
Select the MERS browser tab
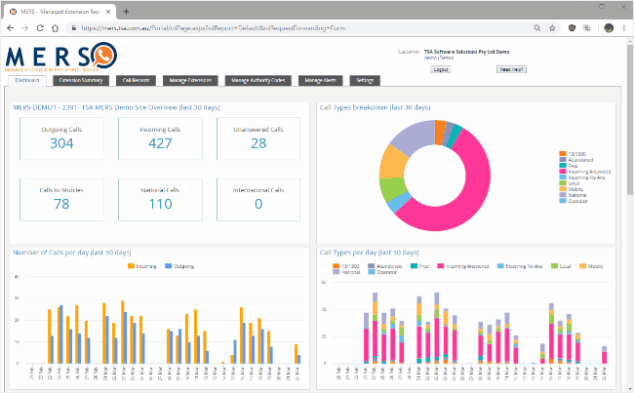click(x=59, y=12)
